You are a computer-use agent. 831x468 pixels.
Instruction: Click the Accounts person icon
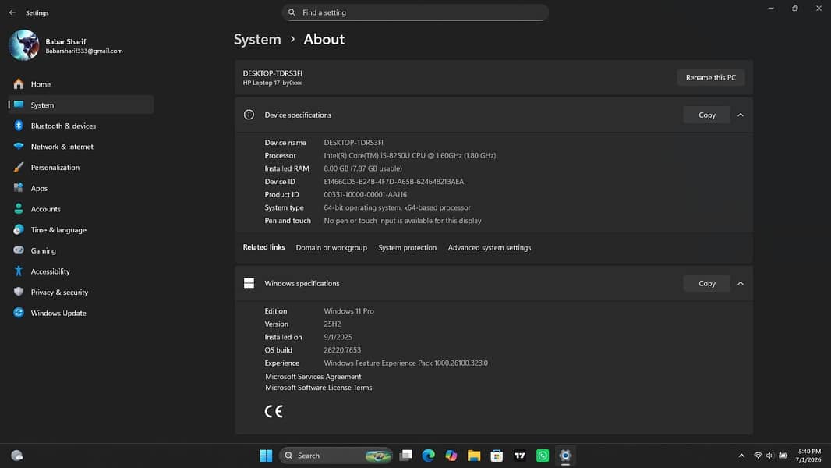tap(19, 209)
